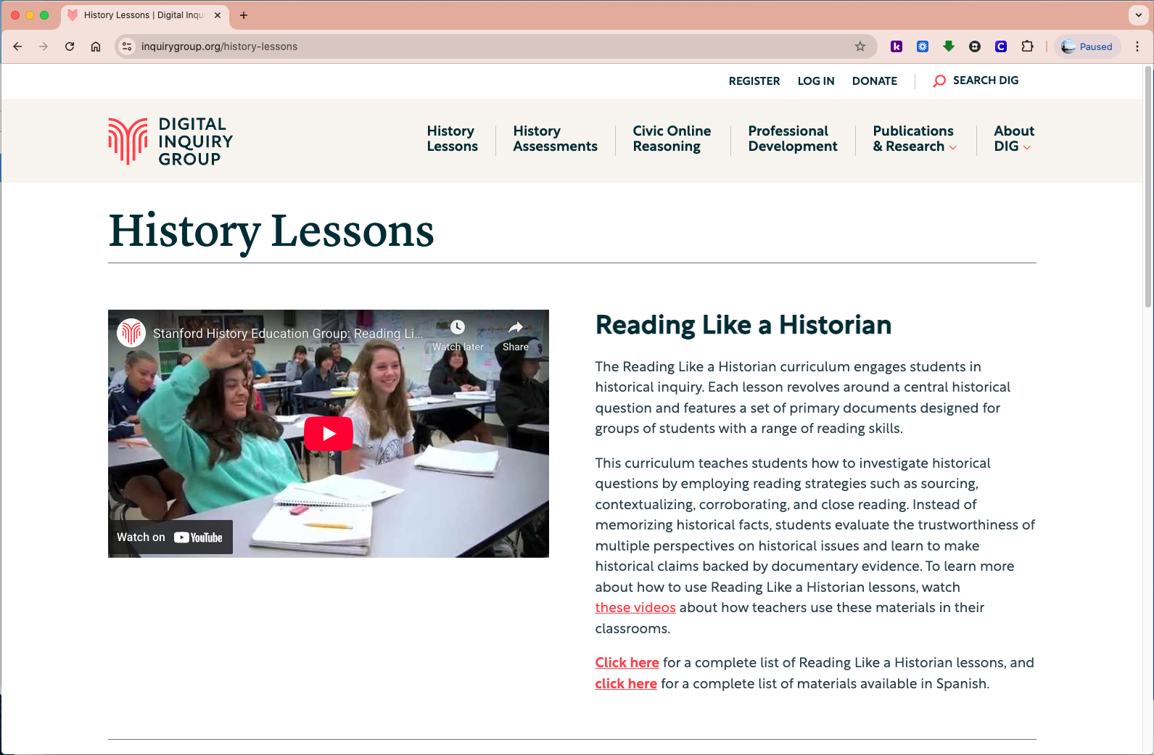Bookmark this page with the star icon
1154x755 pixels.
860,46
